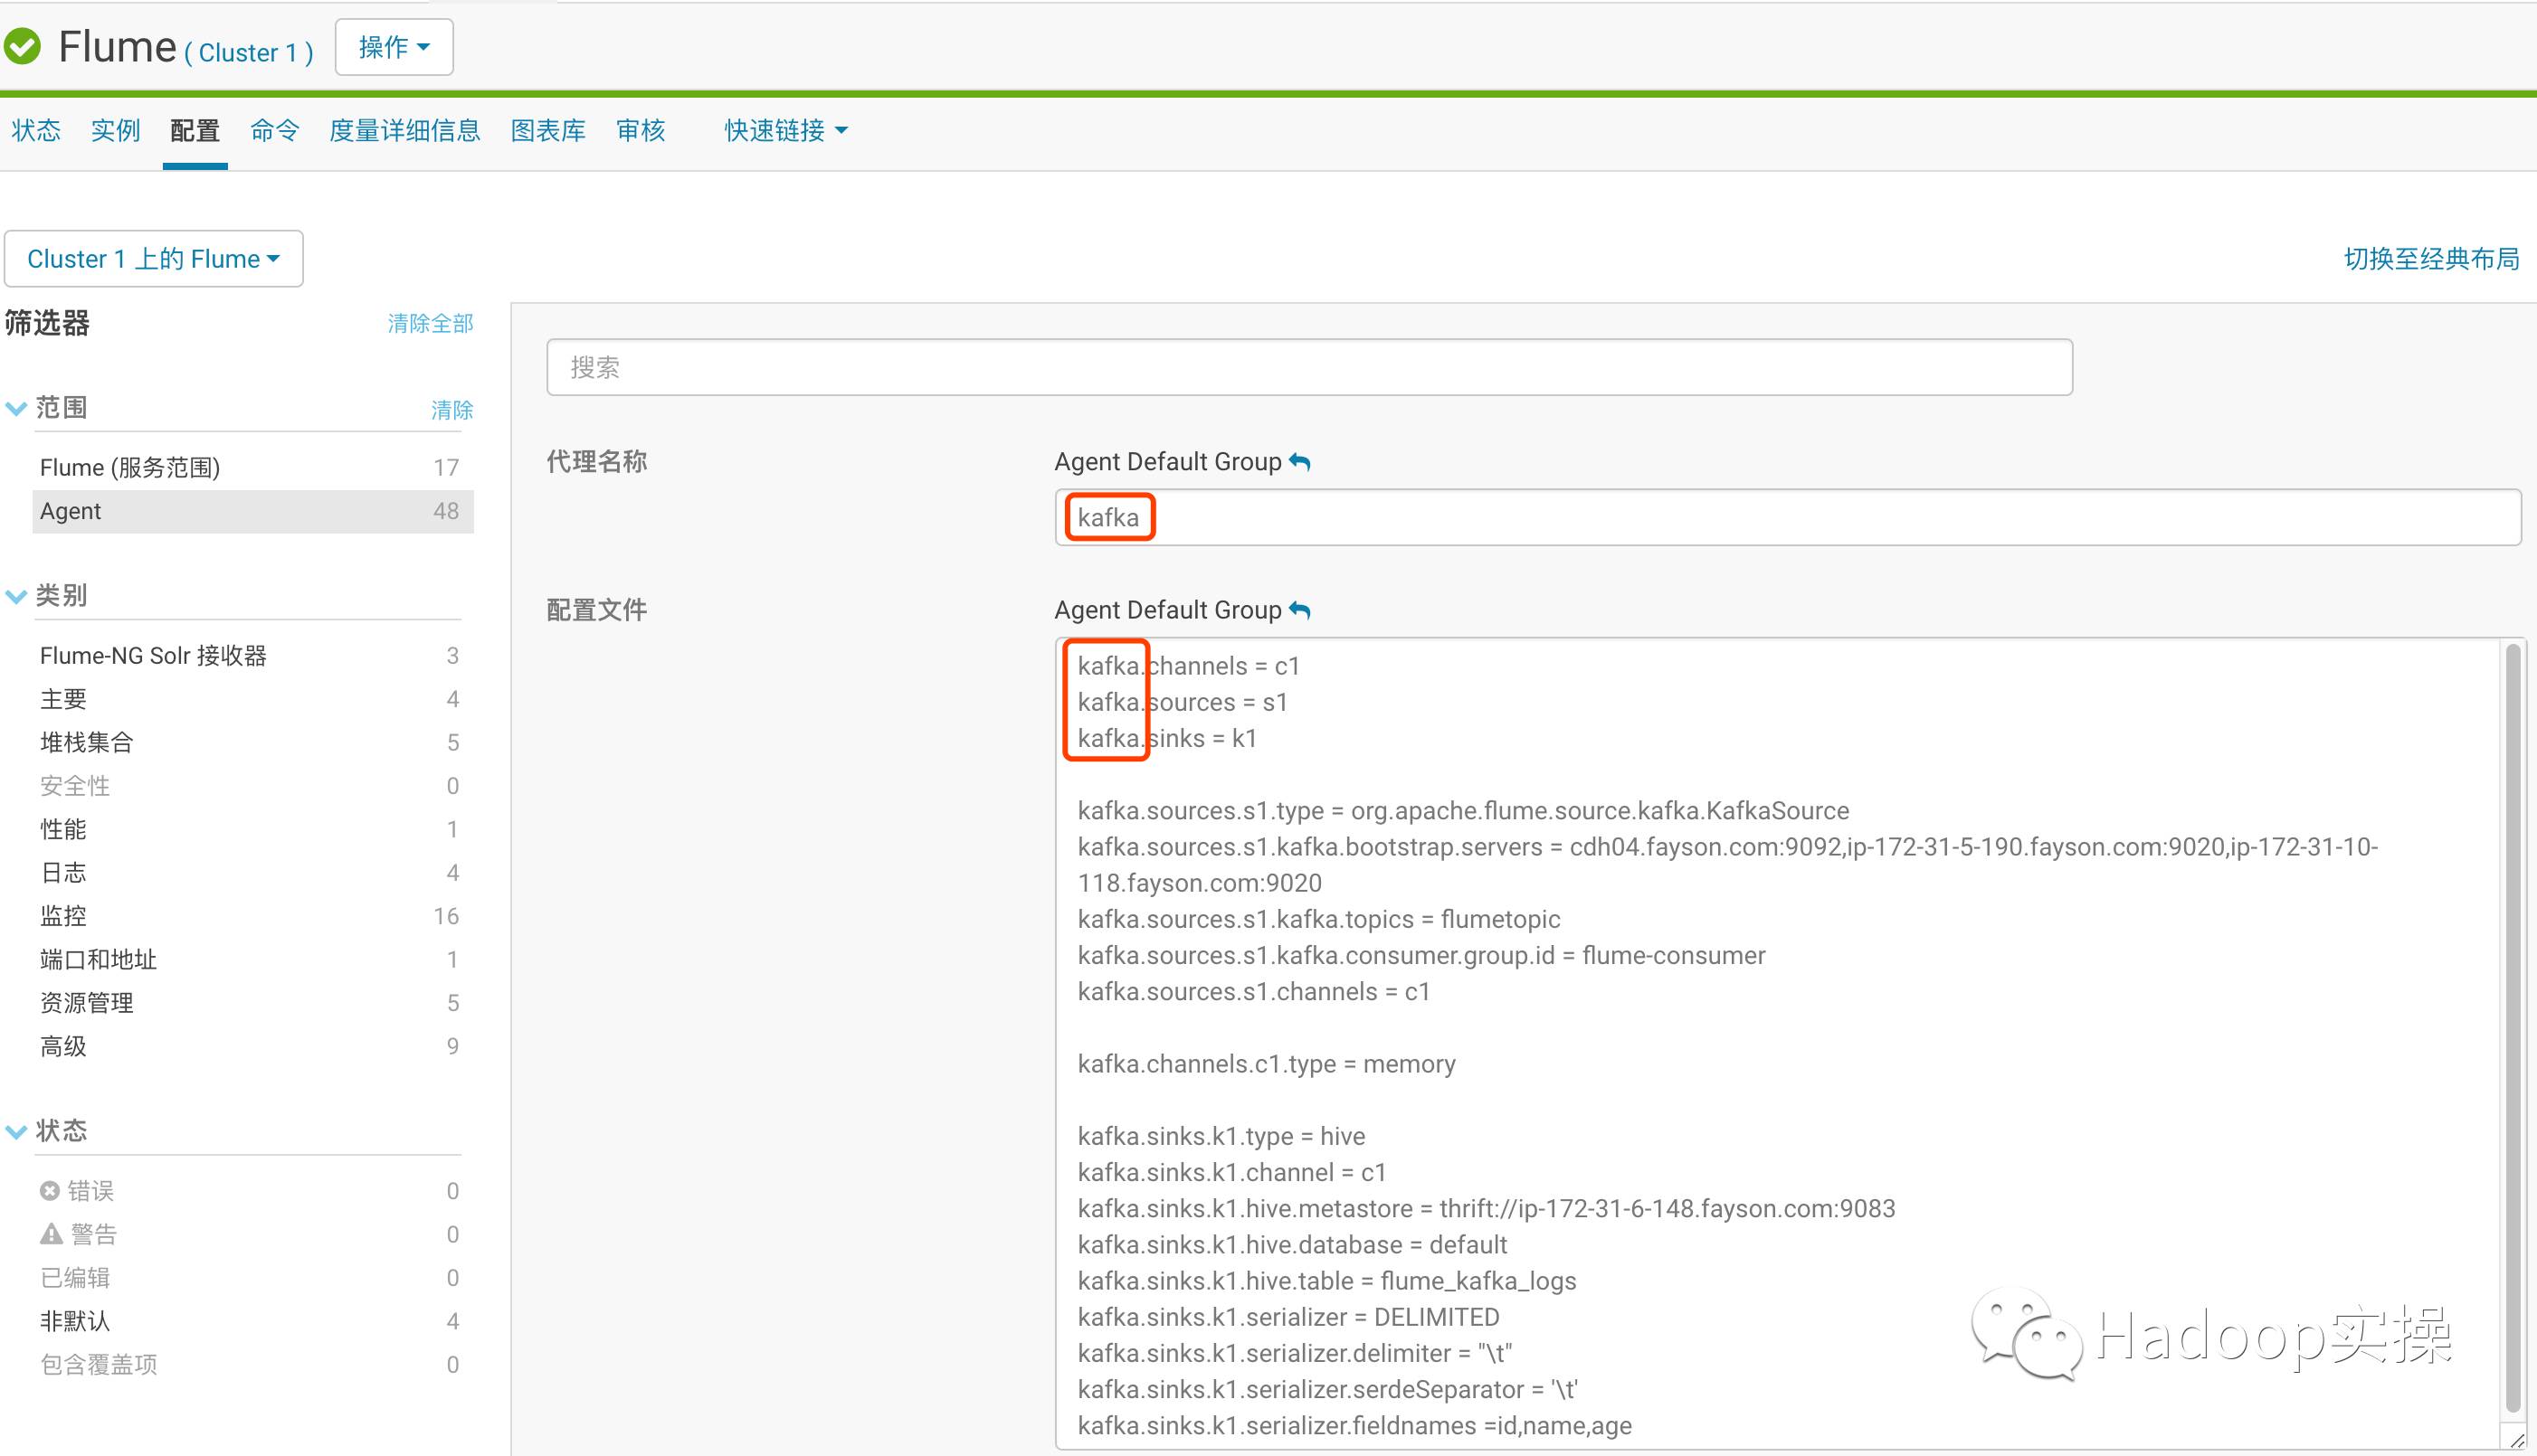Open the 图表库 tab
The width and height of the screenshot is (2537, 1456).
(548, 131)
